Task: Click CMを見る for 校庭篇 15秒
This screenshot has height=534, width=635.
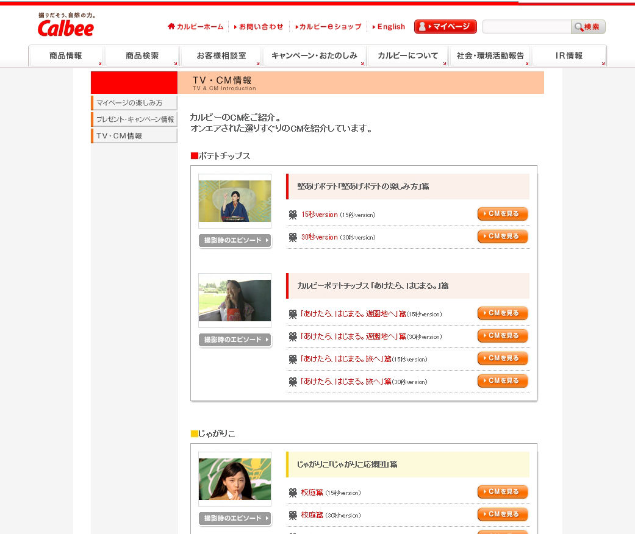Action: point(503,492)
